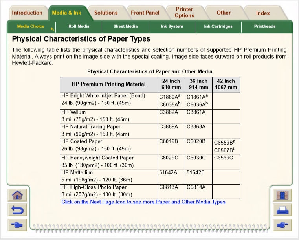Viewport: 299px width, 240px height.
Task: Click the Home house icon
Action: (17, 195)
